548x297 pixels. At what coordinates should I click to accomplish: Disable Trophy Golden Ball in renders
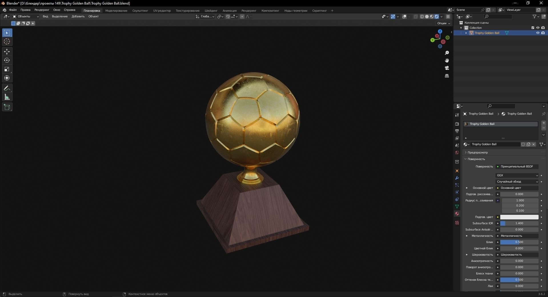543,33
